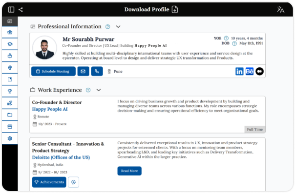Click the Co-Founder & Director job title
This screenshot has height=193, width=295.
[57, 102]
